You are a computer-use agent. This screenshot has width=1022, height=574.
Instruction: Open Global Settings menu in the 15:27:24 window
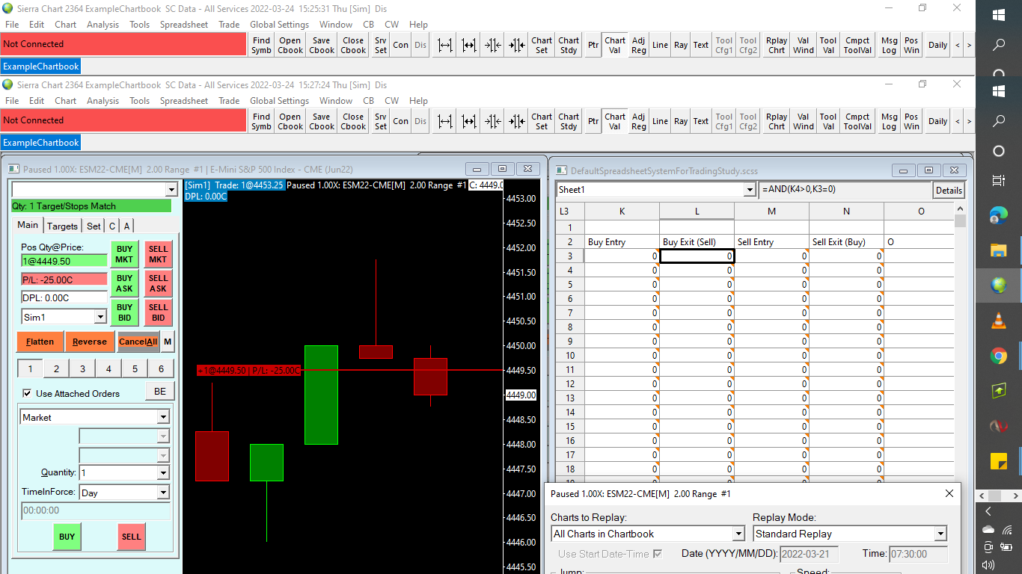[x=279, y=101]
